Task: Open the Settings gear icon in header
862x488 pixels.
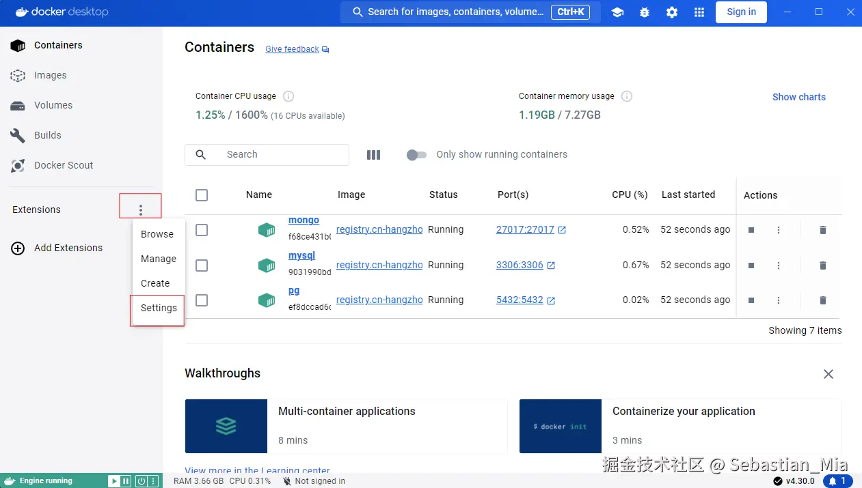Action: click(x=672, y=12)
